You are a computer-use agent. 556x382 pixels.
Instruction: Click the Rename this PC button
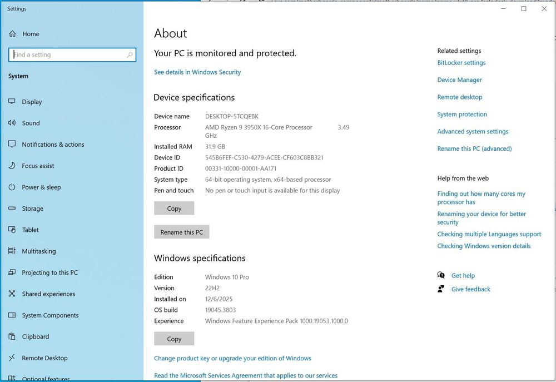coord(182,232)
